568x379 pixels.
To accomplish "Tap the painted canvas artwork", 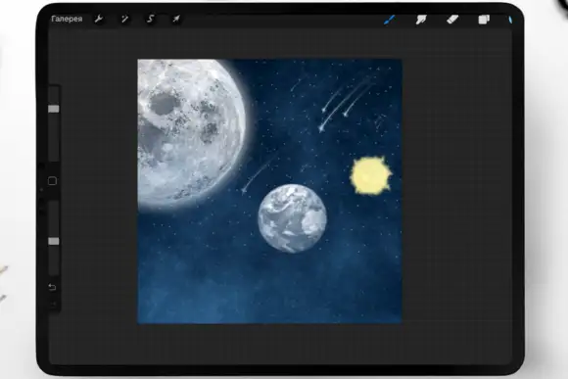I will click(269, 191).
